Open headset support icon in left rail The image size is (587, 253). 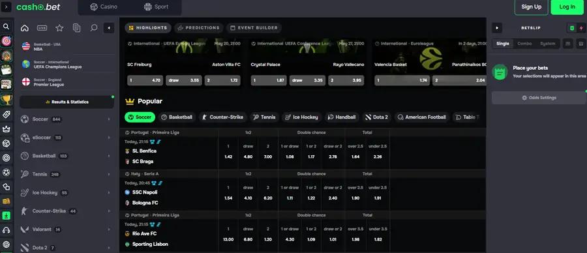pyautogui.click(x=6, y=230)
